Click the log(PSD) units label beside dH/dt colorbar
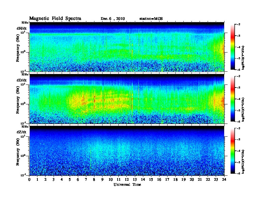Image resolution: width=267 pixels, height=206 pixels. [x=243, y=58]
